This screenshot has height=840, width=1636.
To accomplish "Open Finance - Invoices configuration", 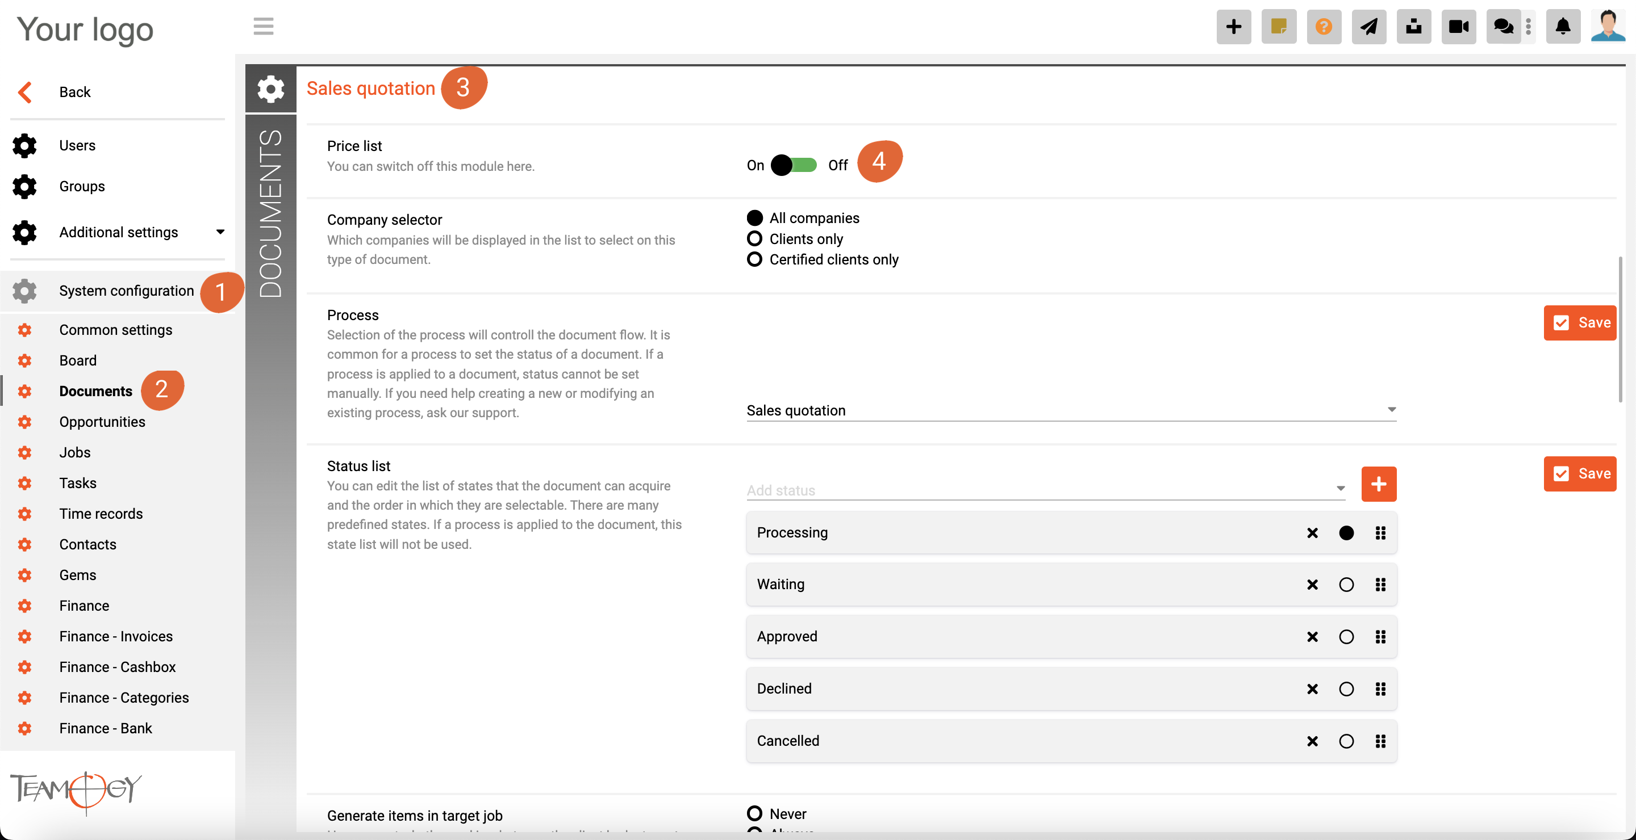I will coord(118,636).
